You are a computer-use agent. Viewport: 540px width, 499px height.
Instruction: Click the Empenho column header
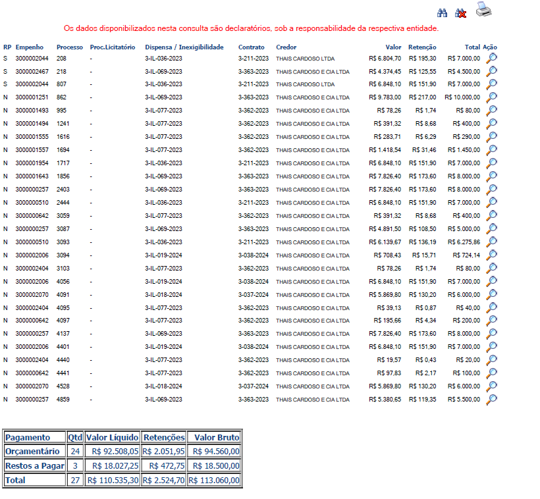(30, 47)
